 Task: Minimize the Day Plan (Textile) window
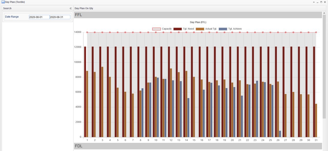point(317,2)
